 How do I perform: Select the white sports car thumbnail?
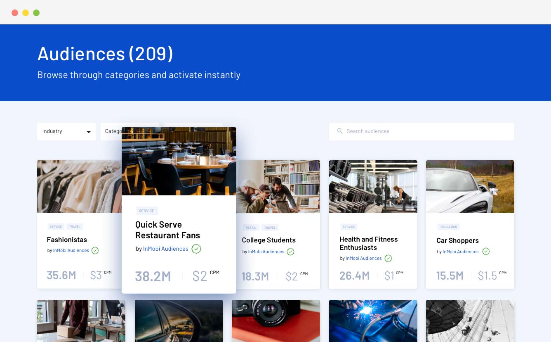click(x=470, y=187)
